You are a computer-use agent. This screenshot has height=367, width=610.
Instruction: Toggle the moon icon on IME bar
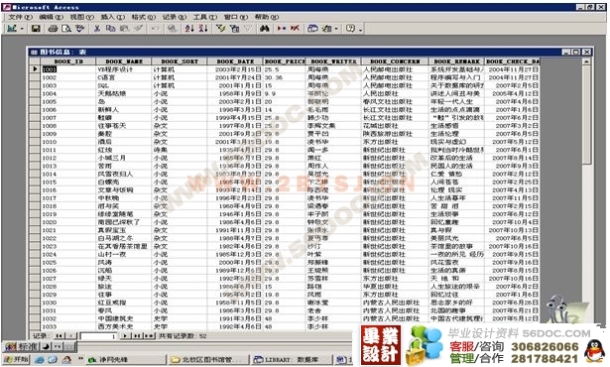(x=46, y=346)
